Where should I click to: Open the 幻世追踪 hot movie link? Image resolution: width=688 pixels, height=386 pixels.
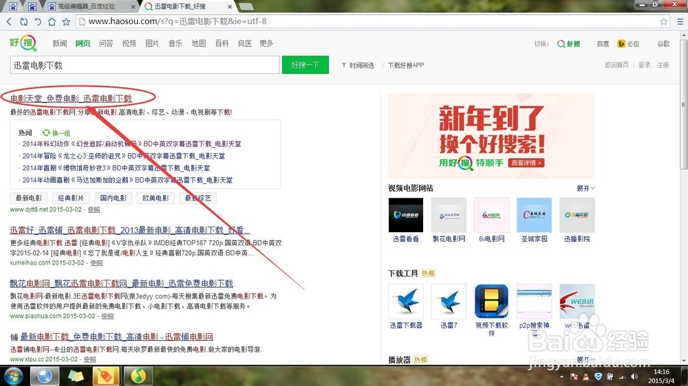(x=131, y=144)
